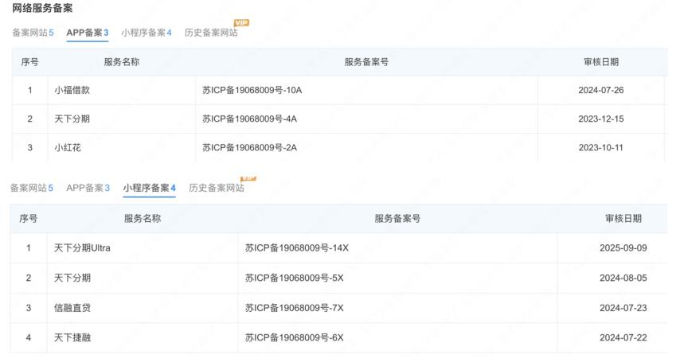This screenshot has height=362, width=680.
Task: Click the 服务名称 header in the APP table
Action: pyautogui.click(x=121, y=62)
